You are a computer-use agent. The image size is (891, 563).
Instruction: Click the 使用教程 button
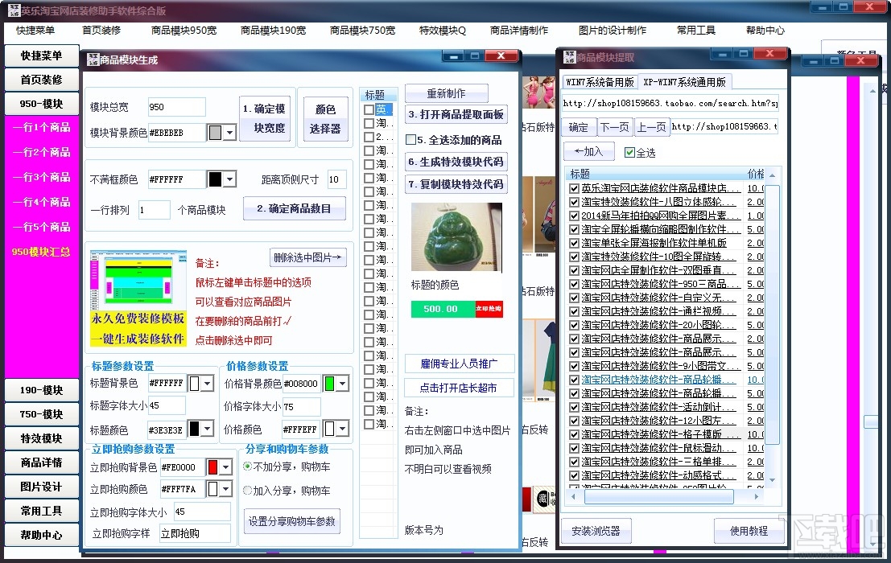click(x=749, y=531)
